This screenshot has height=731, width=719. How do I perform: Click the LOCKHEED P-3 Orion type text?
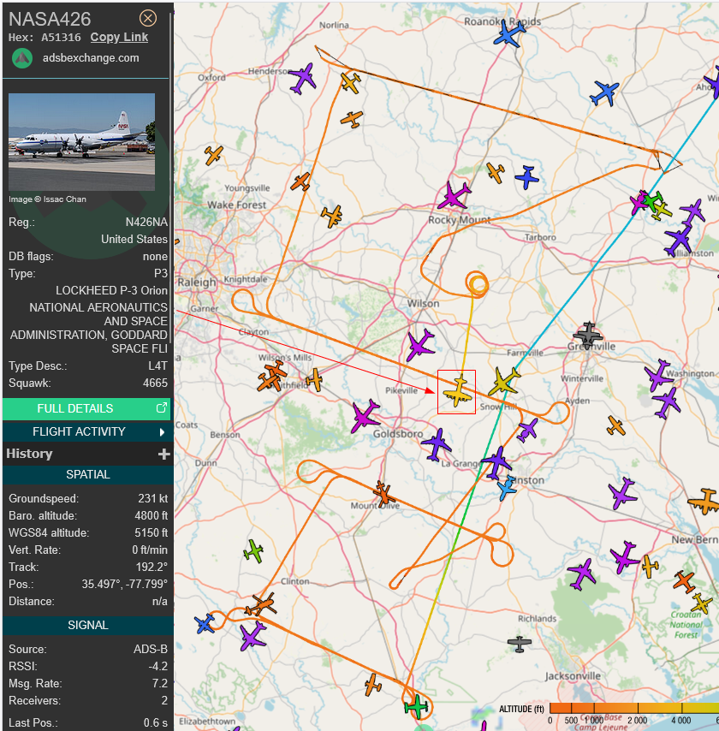coord(111,290)
